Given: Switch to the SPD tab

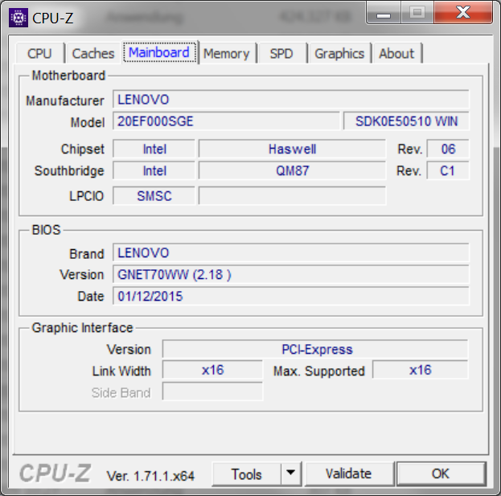Looking at the screenshot, I should pos(281,53).
